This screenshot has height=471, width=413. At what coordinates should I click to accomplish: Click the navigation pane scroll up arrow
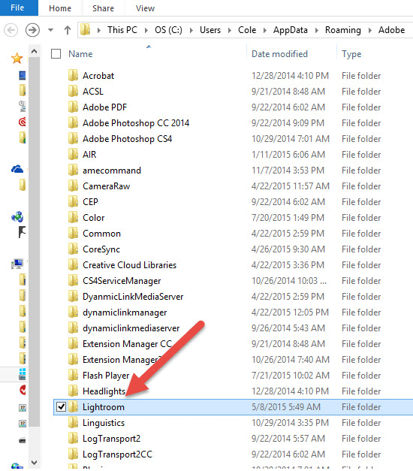tap(35, 51)
